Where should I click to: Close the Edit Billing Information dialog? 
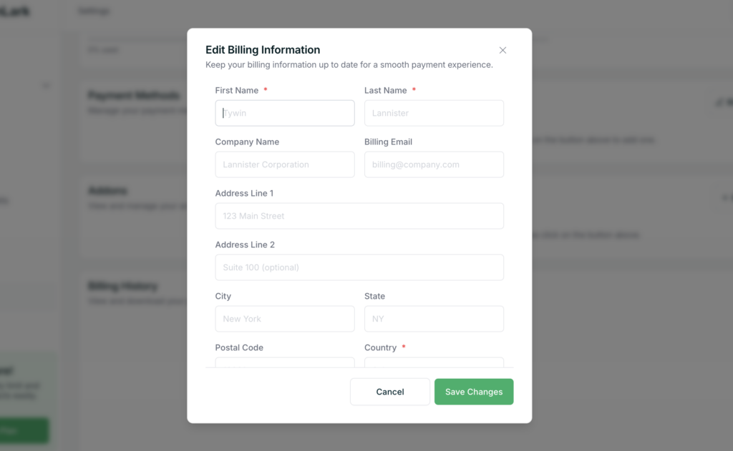503,50
